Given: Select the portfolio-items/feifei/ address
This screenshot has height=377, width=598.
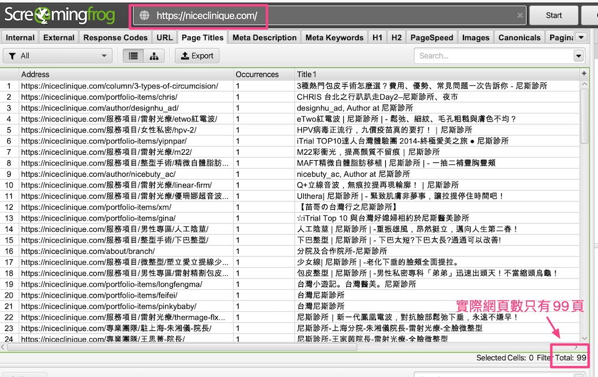Looking at the screenshot, I should tap(99, 296).
